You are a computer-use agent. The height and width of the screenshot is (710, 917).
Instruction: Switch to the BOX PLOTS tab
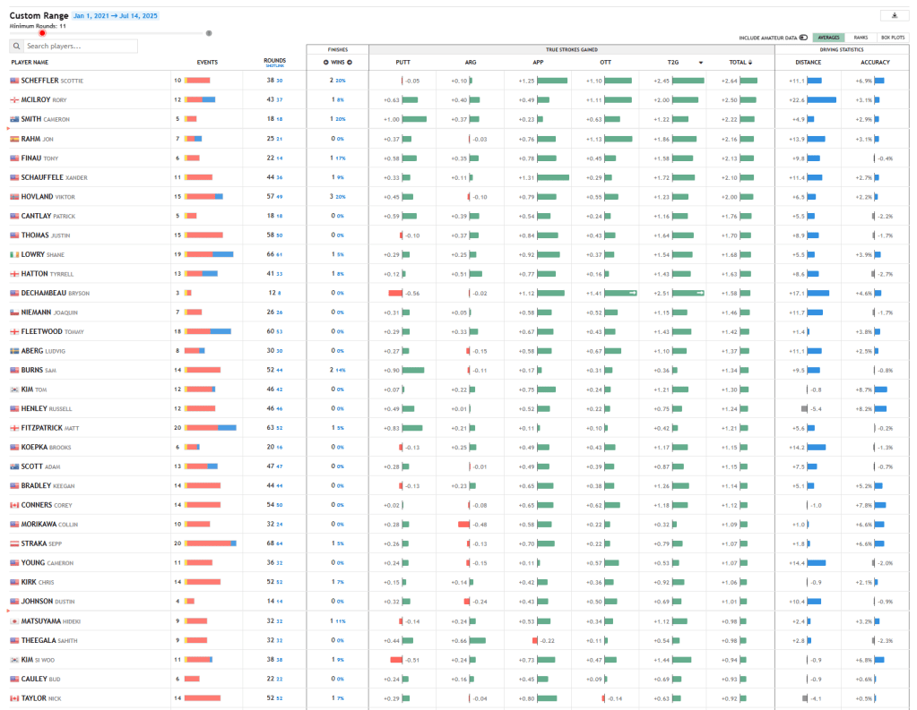(x=893, y=38)
